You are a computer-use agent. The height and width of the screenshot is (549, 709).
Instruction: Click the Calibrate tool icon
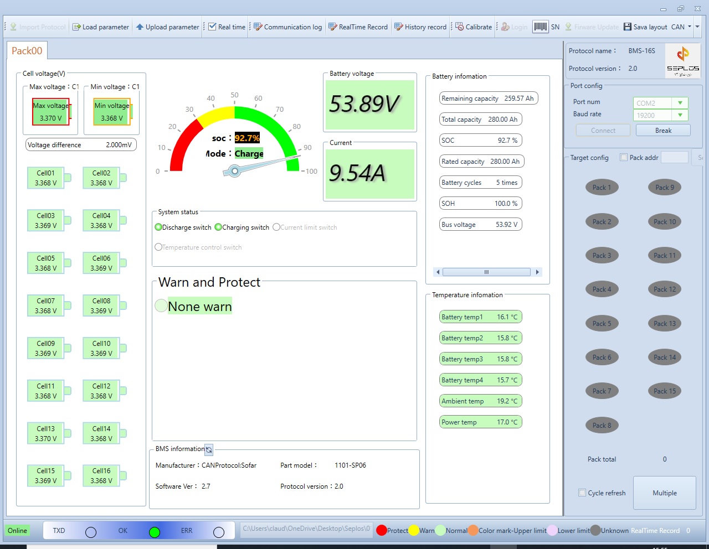[x=460, y=27]
